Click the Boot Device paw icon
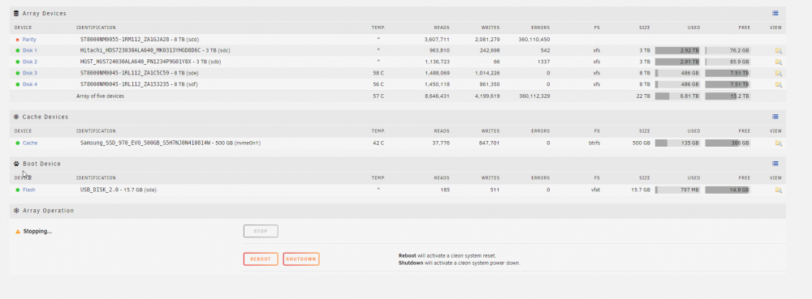Image resolution: width=812 pixels, height=299 pixels. 16,164
